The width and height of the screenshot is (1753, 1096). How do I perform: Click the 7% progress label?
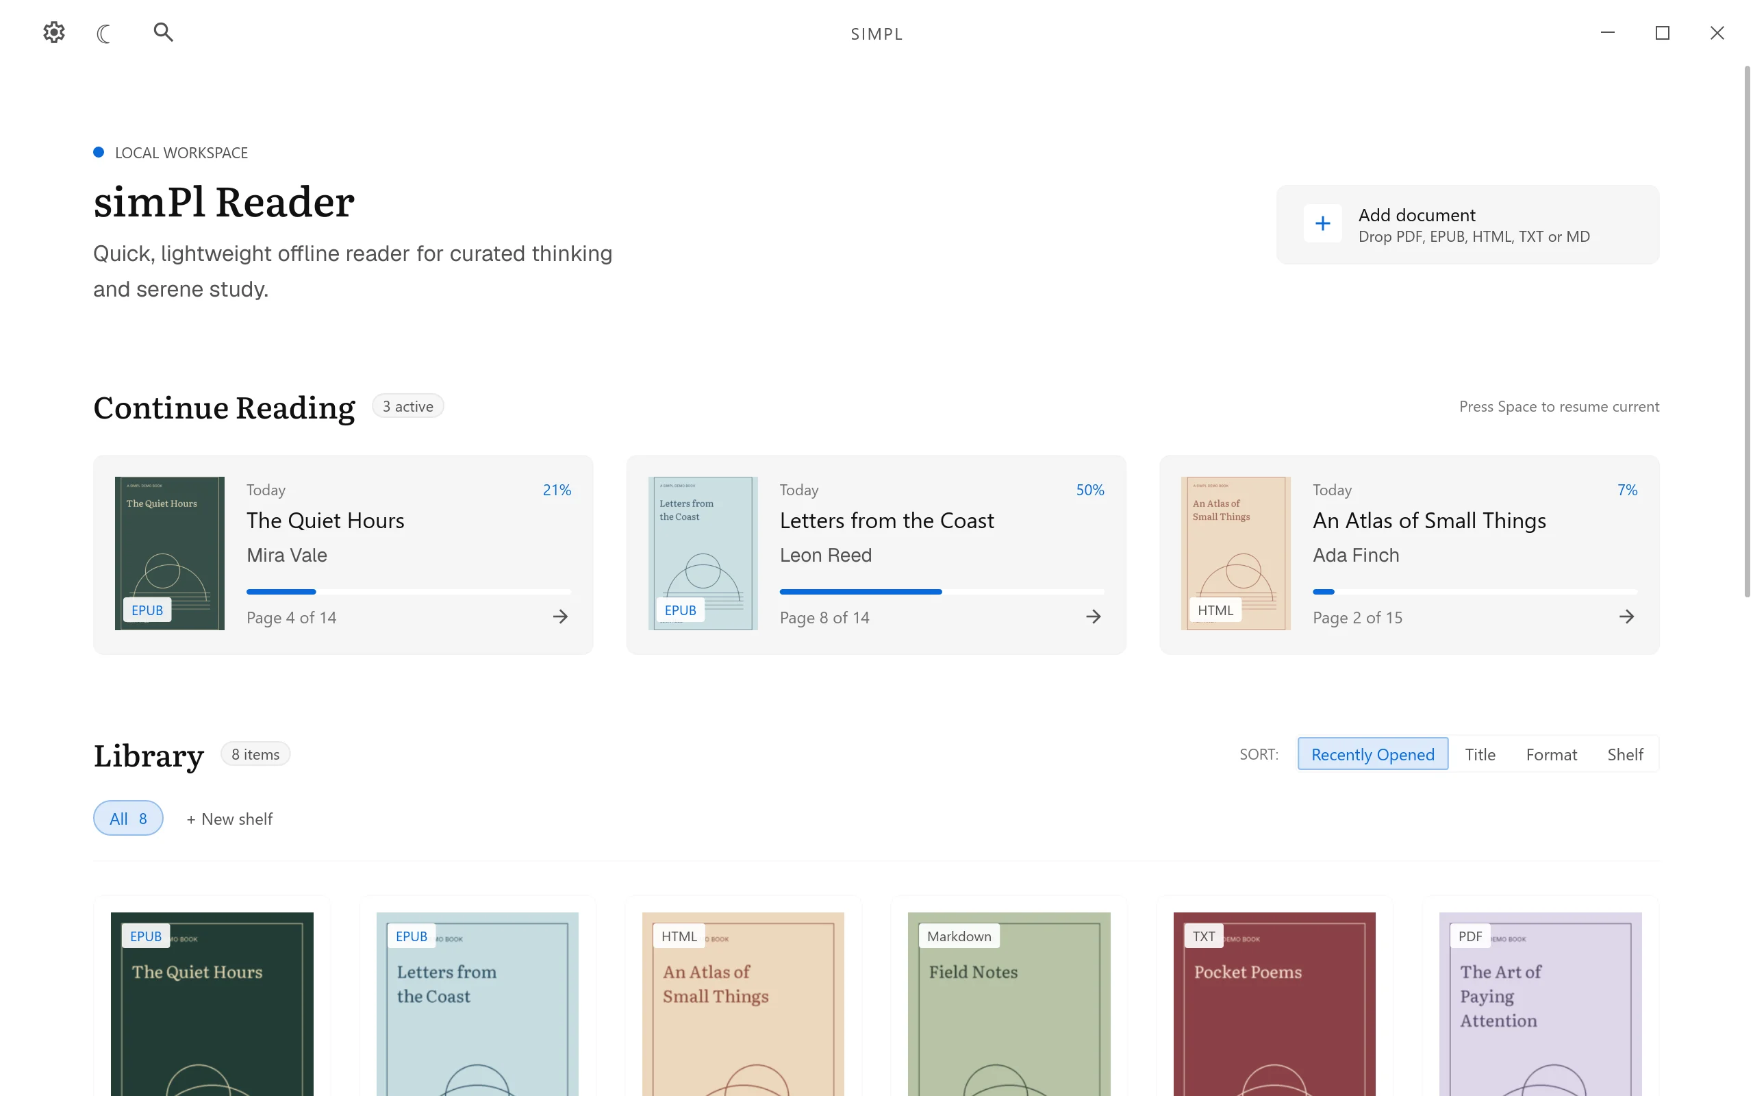point(1628,490)
